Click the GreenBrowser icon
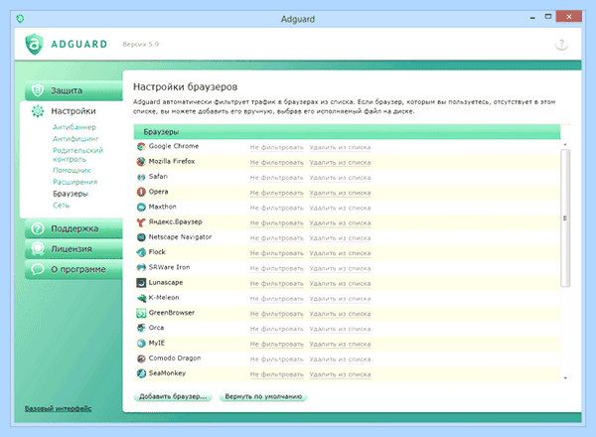Screen dimensions: 596x437 [x=141, y=313]
